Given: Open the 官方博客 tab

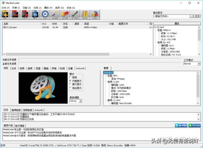Looking at the screenshot, I should click(x=20, y=126).
